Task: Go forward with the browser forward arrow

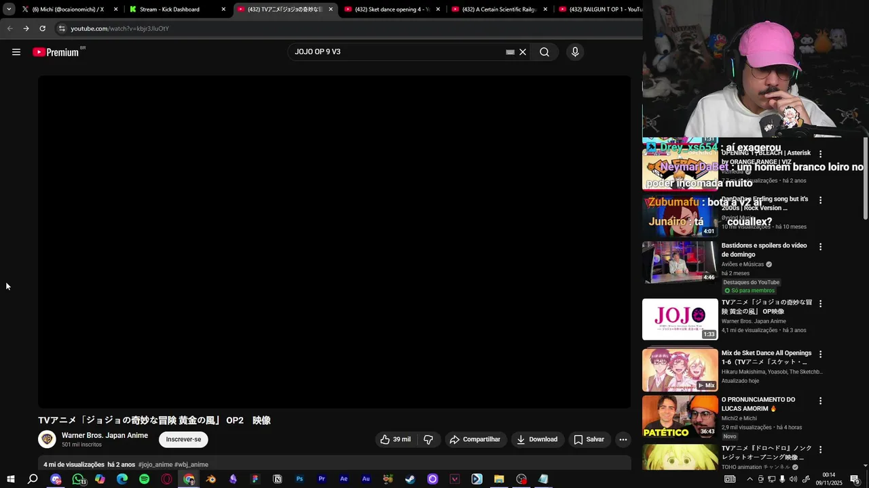Action: coord(26,28)
